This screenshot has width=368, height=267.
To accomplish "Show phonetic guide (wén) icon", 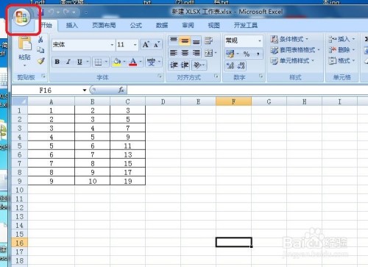I will [x=151, y=62].
